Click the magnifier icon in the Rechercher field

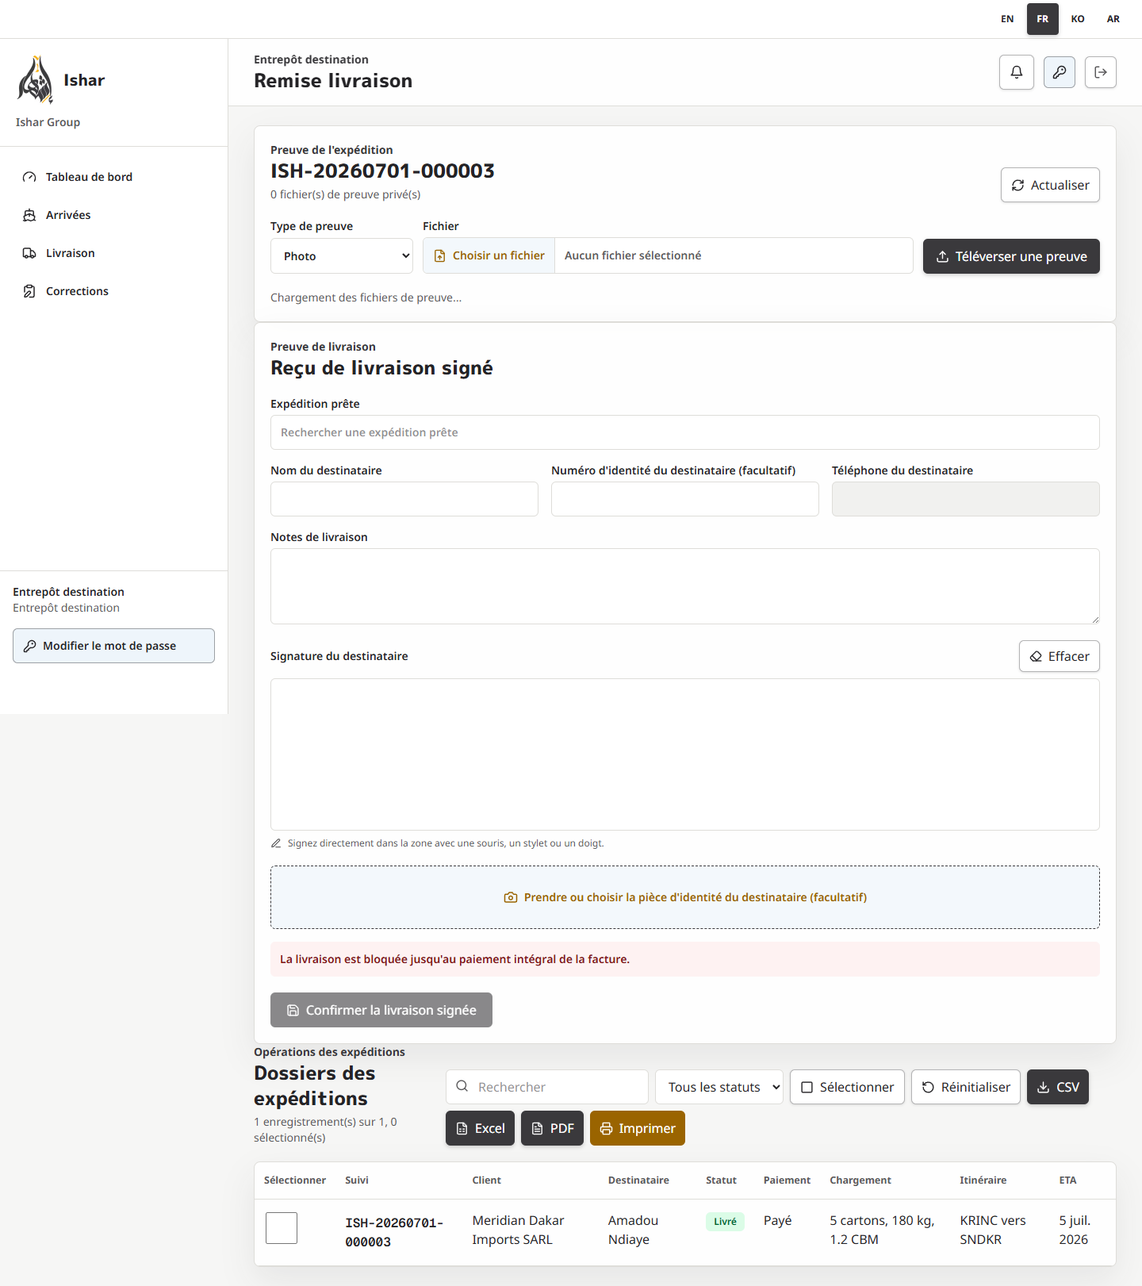[462, 1086]
